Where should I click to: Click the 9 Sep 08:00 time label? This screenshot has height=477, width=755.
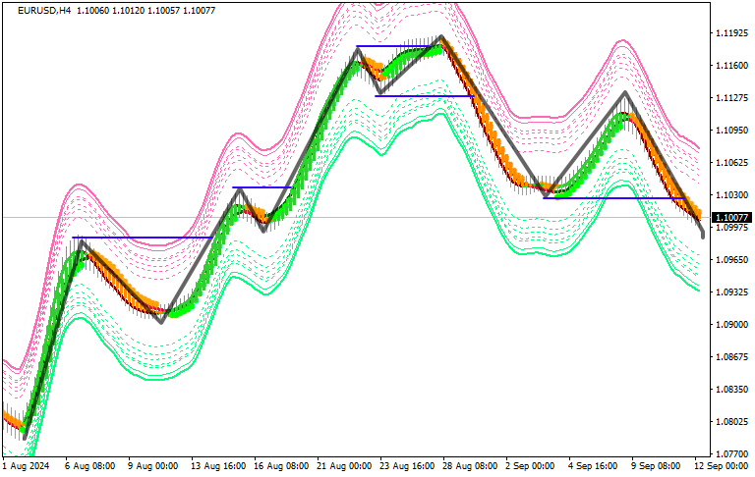pos(656,466)
